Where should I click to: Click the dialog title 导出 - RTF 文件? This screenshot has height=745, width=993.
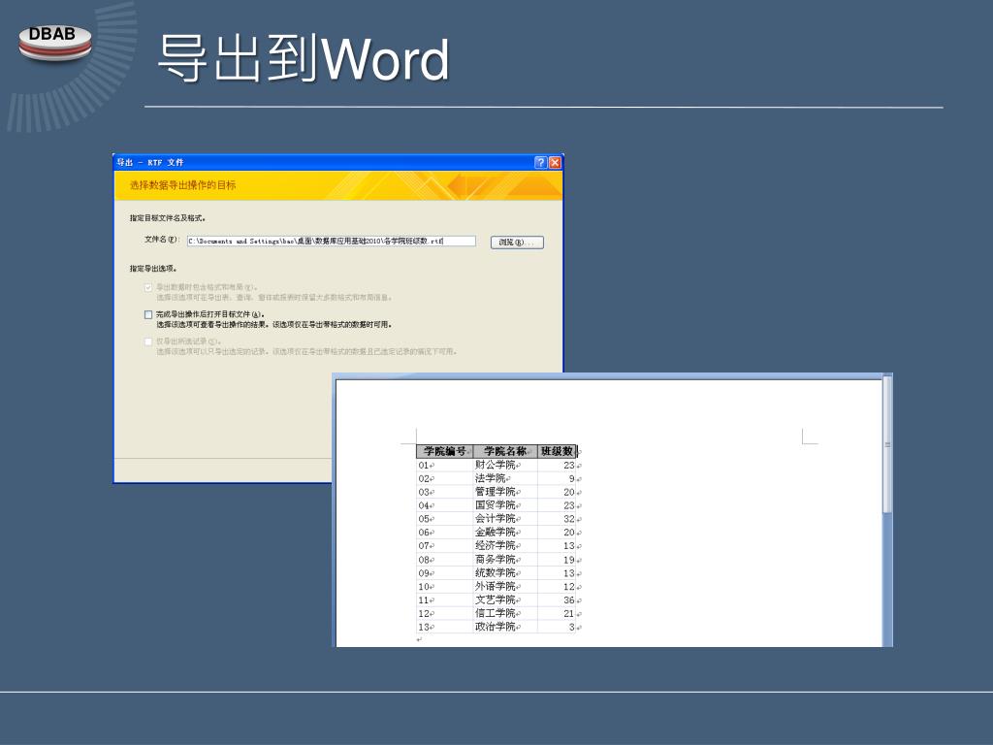(150, 162)
